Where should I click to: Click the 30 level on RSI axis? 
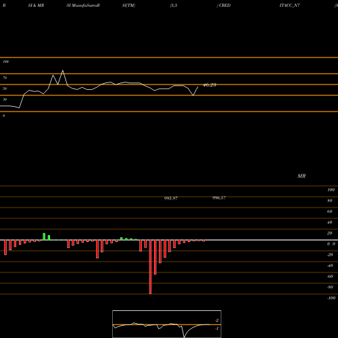point(5,99)
